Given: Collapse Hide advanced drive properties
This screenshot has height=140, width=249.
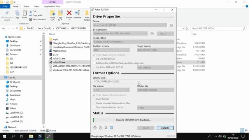Looking at the screenshot, I should pos(110,55).
